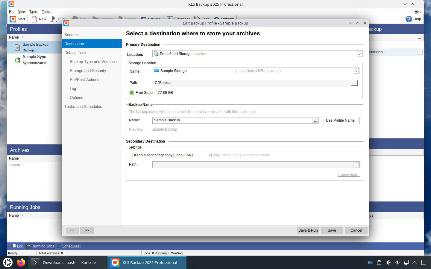Click the secondary Path browse button
431x269 pixels.
tap(356, 165)
